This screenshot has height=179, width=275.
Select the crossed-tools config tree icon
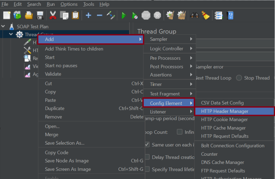pos(27,50)
